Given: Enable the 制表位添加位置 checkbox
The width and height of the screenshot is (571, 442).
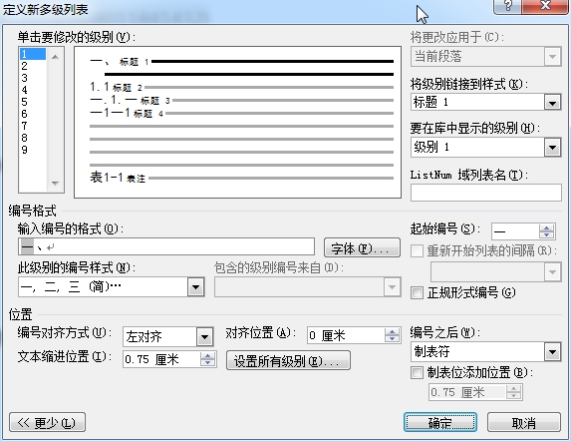Looking at the screenshot, I should 417,373.
